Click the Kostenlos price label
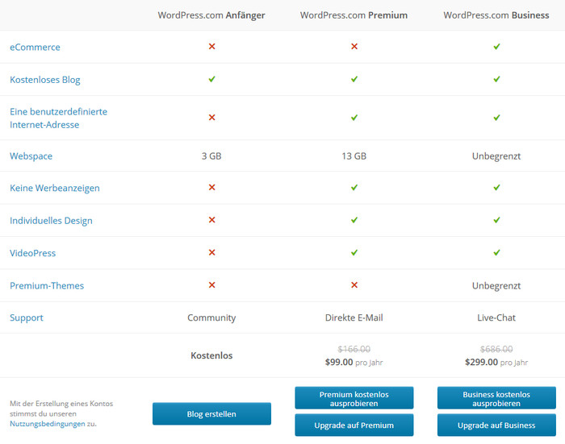 click(x=211, y=355)
